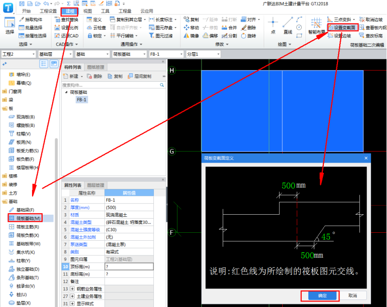Toggle panel view icon in navigation panel

tap(54, 64)
